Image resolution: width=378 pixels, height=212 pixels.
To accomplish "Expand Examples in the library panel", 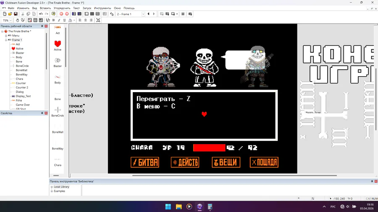I will point(52,191).
